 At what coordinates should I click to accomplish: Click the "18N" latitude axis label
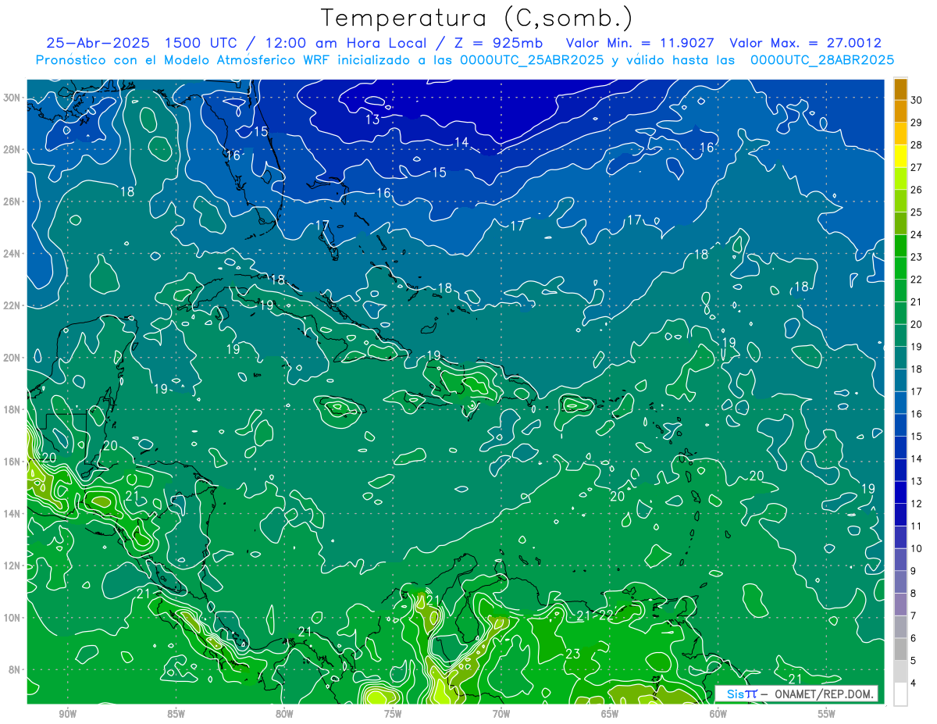[12, 409]
